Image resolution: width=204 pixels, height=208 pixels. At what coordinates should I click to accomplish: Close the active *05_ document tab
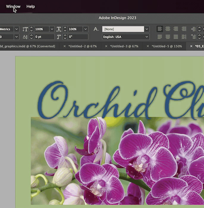click(x=191, y=46)
